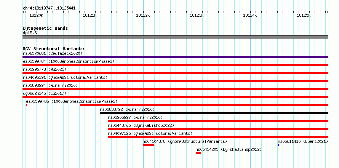Open the nsv5898994 (Almarri2020) label
Image resolution: width=339 pixels, height=168 pixels.
[50, 85]
